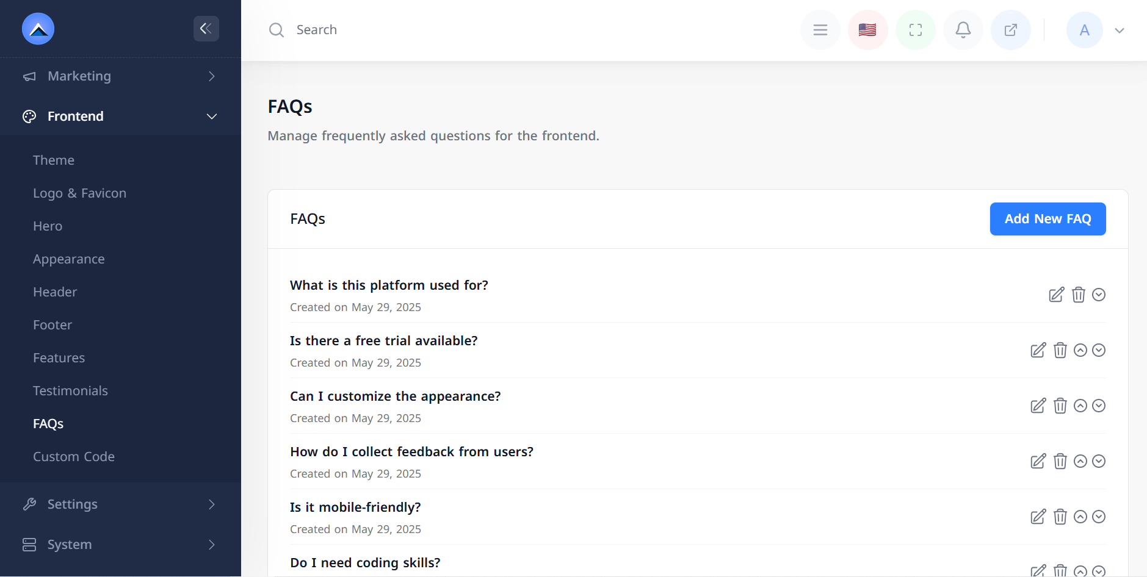
Task: Delete the 'Is there a free trial available?' FAQ
Action: (1060, 351)
